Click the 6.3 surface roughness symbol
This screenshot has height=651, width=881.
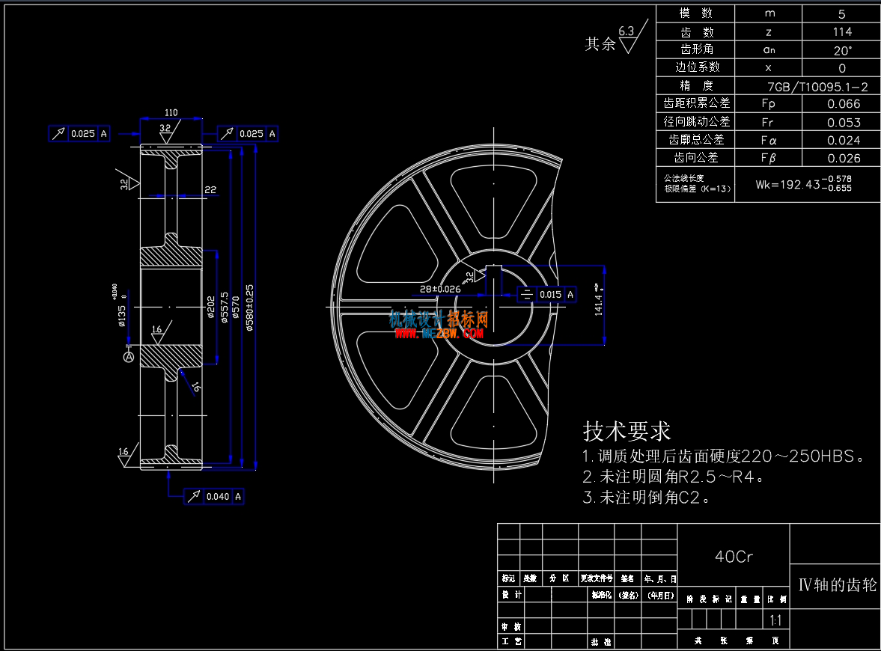pyautogui.click(x=632, y=38)
